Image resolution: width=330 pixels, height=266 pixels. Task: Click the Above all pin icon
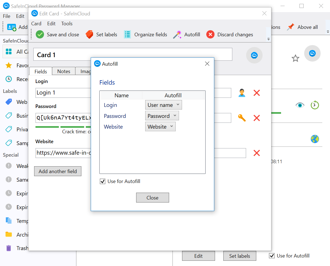[x=291, y=27]
